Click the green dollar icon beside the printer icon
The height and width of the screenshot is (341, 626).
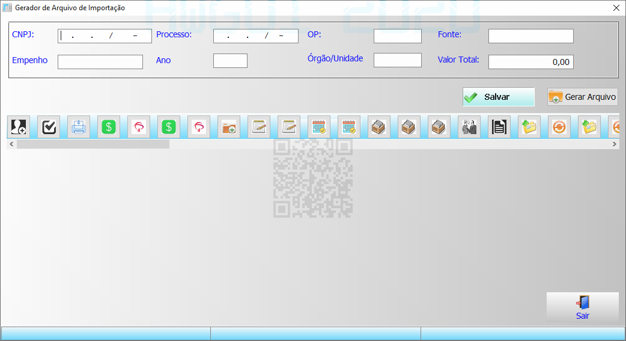point(109,127)
